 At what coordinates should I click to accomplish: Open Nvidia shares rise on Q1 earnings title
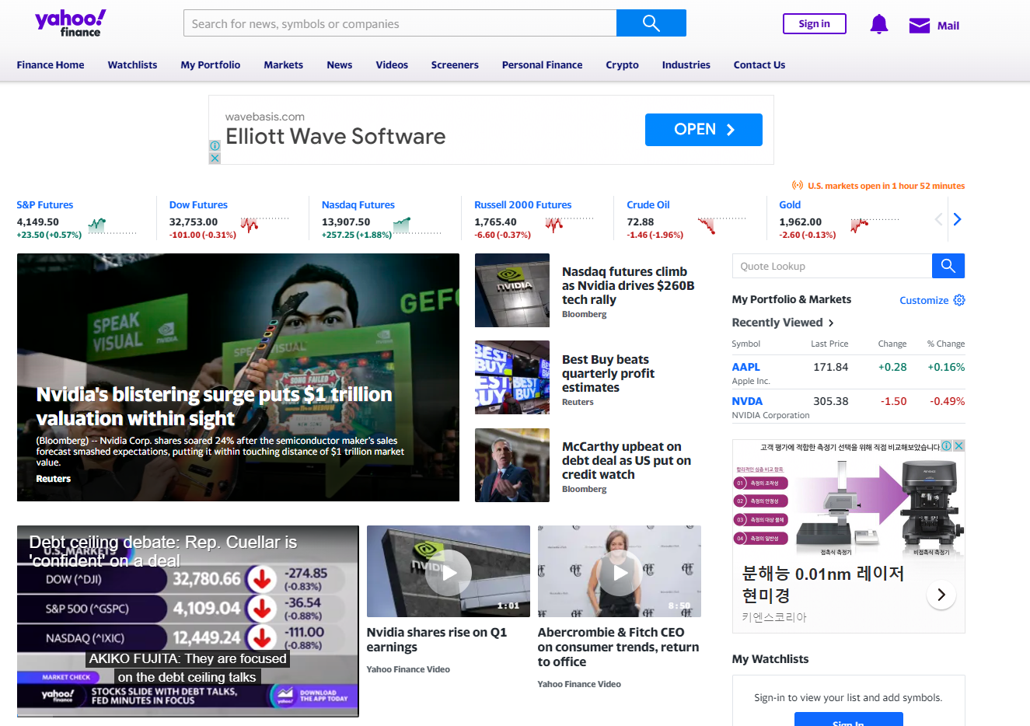(437, 640)
